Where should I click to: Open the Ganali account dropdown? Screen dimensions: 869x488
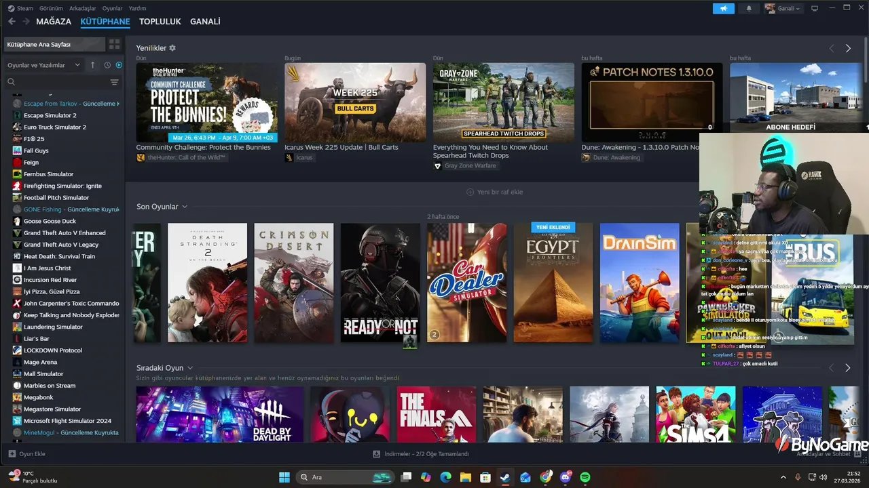(x=783, y=8)
